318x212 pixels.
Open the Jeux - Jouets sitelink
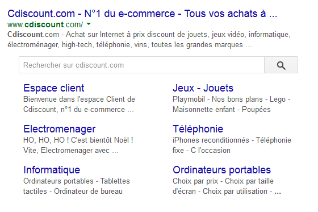point(203,88)
